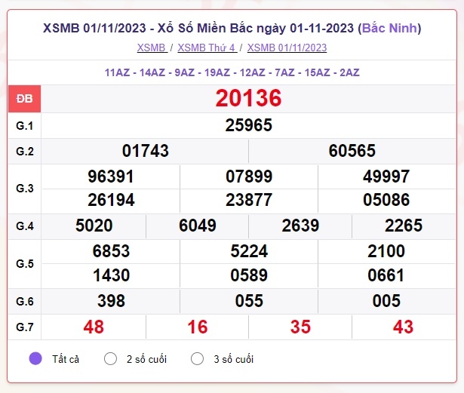Image resolution: width=464 pixels, height=393 pixels.
Task: Click the G.5 number 0589
Action: 249,275
